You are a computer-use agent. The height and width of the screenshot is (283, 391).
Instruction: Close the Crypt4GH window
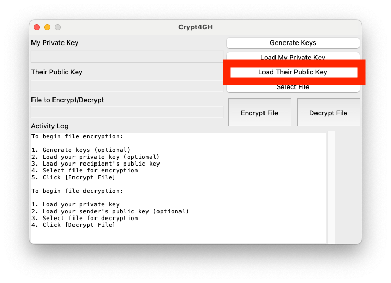[37, 27]
